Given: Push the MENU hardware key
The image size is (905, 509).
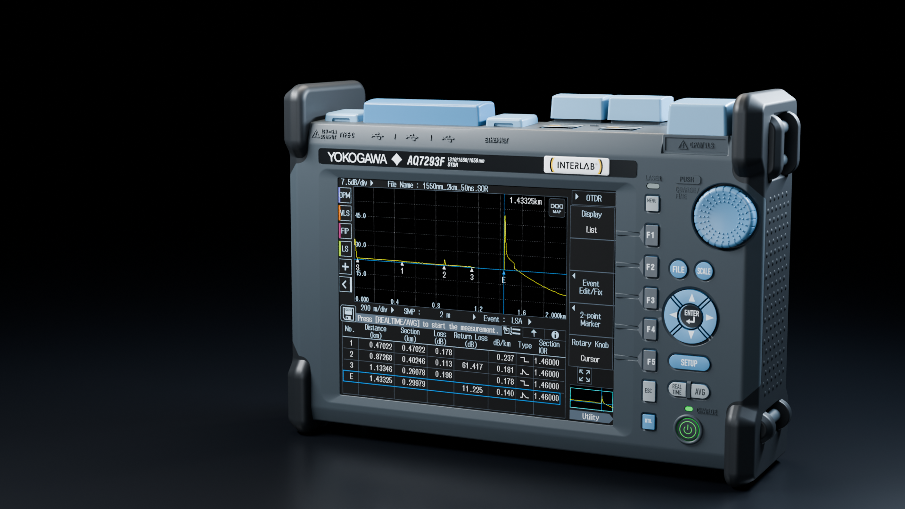Looking at the screenshot, I should [652, 204].
